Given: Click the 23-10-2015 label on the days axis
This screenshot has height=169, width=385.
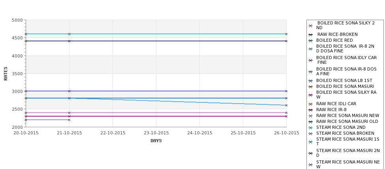Looking at the screenshot, I should [x=156, y=133].
